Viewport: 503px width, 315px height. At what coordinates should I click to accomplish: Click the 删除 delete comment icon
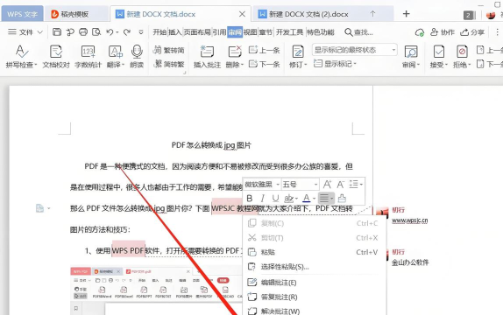click(235, 57)
